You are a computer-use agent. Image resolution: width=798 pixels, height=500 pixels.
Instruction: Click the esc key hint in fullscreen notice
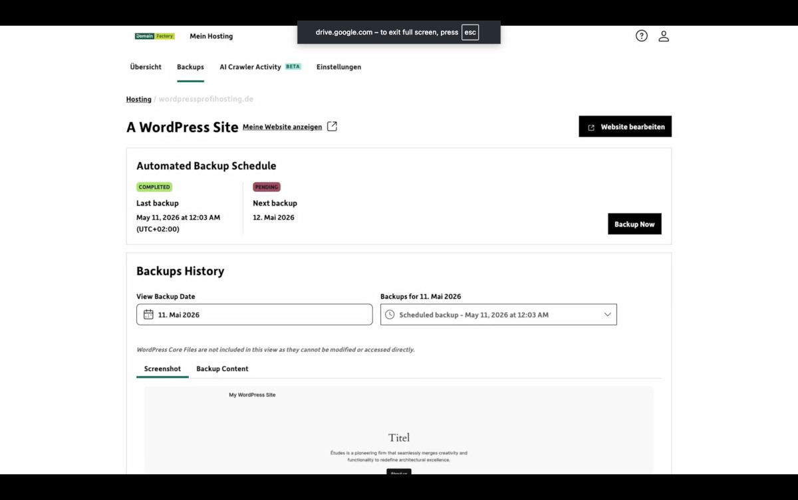point(470,32)
